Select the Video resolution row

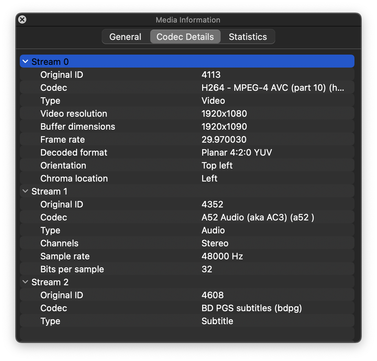tap(187, 114)
